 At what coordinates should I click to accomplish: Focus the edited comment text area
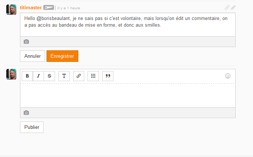click(128, 25)
